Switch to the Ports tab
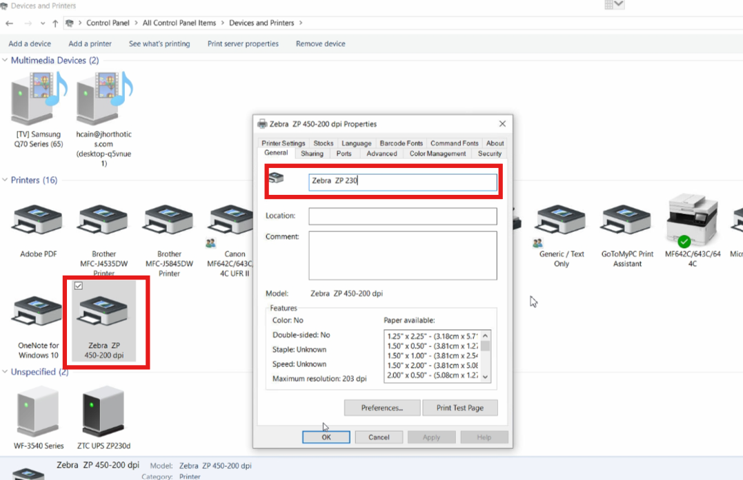743x480 pixels. (344, 154)
